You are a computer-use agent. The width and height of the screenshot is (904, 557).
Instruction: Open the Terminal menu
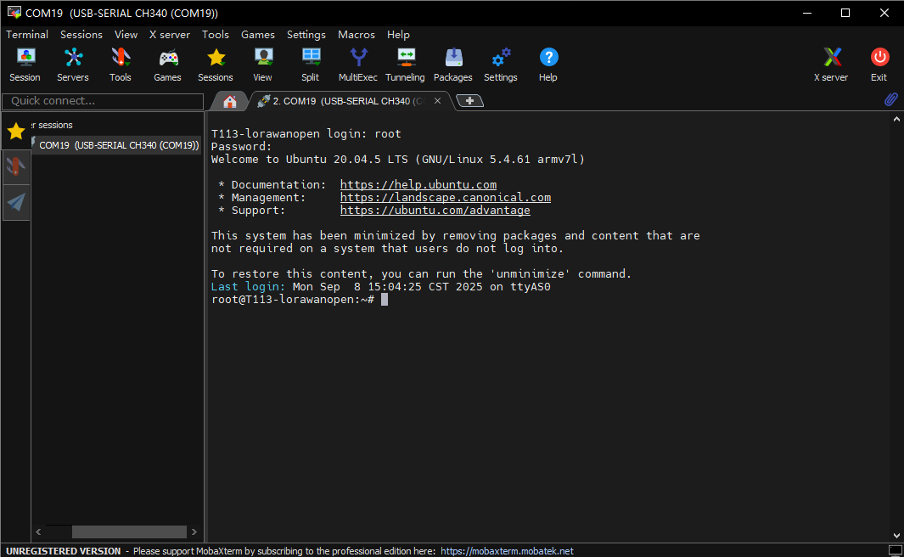click(27, 35)
